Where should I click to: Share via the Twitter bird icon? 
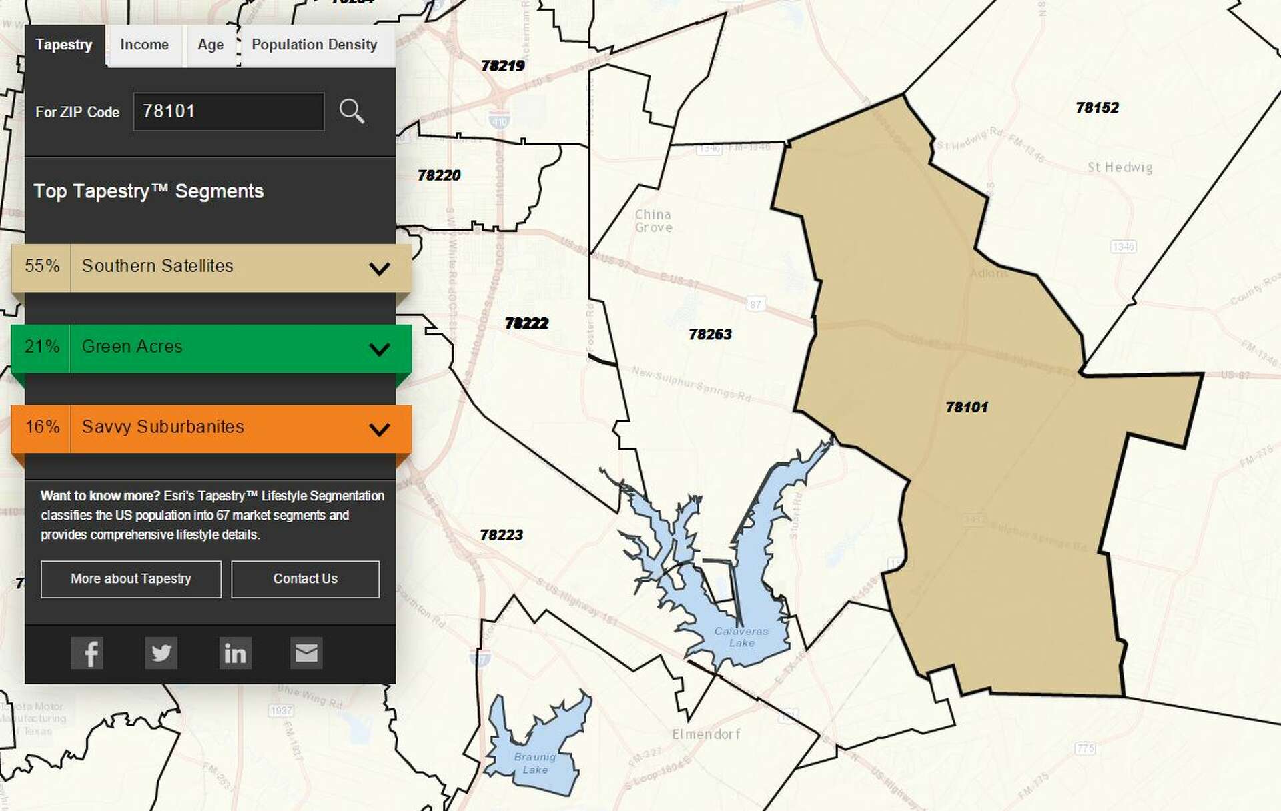pos(161,653)
